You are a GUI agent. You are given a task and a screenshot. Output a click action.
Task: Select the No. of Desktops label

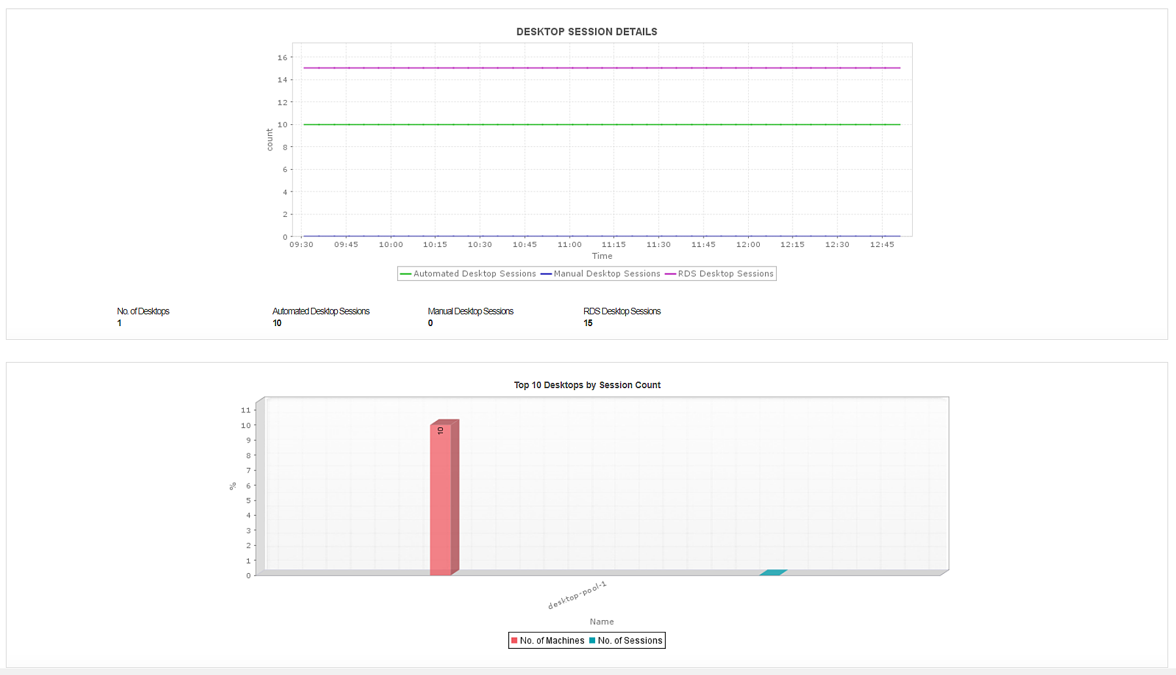(143, 311)
